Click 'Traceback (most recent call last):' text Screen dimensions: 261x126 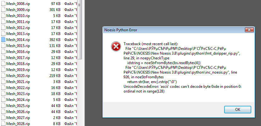151,44
